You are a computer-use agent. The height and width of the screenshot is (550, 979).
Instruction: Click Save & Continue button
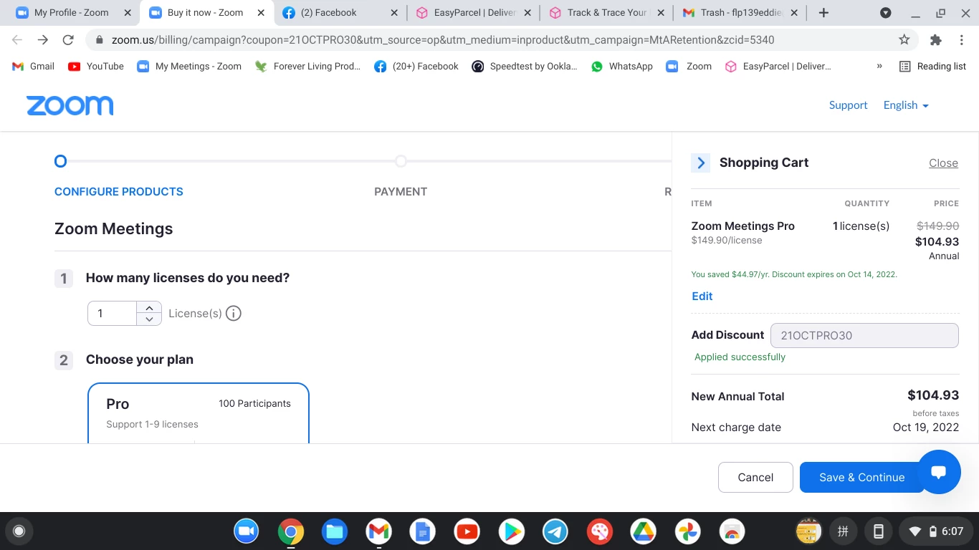pos(861,477)
